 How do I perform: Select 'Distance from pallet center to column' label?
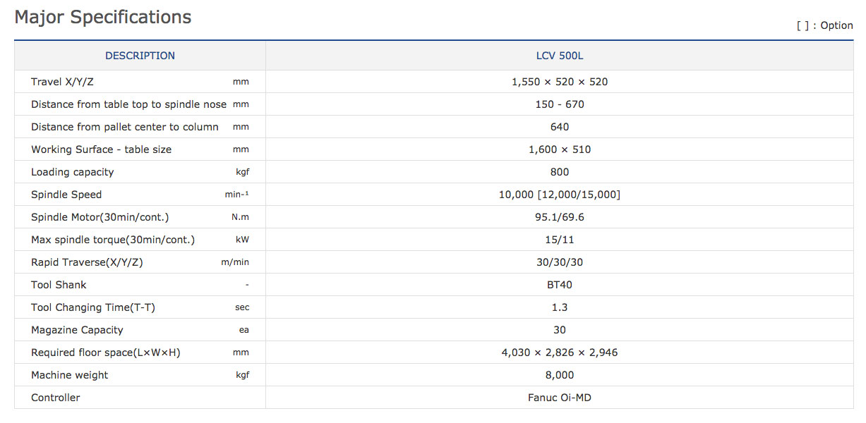point(125,127)
